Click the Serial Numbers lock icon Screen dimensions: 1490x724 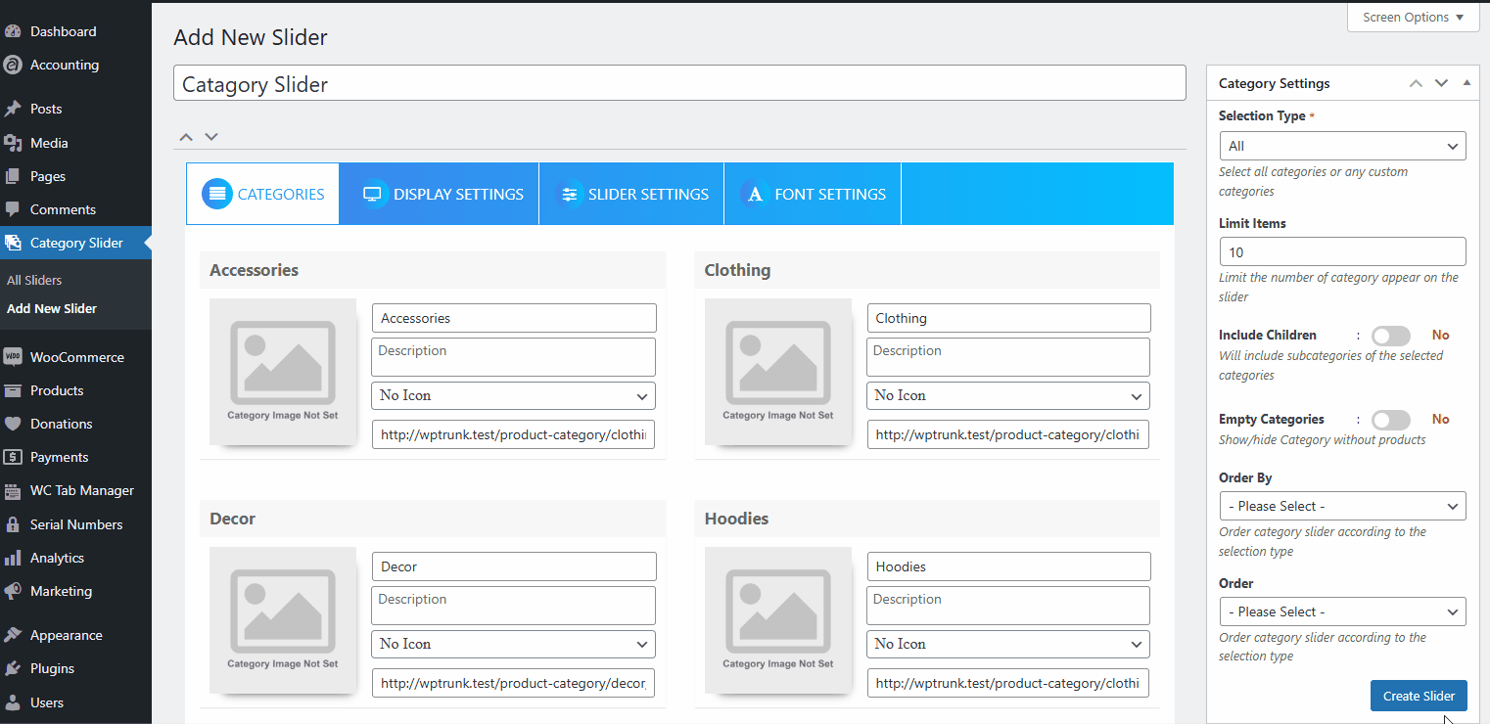[x=13, y=524]
